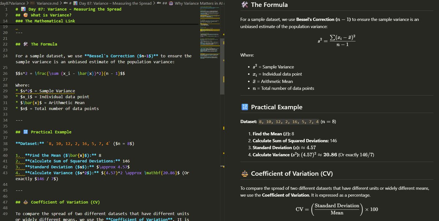The height and width of the screenshot is (221, 439).
Task: Click 'Total number of data points' bullet in preview
Action: (x=284, y=88)
